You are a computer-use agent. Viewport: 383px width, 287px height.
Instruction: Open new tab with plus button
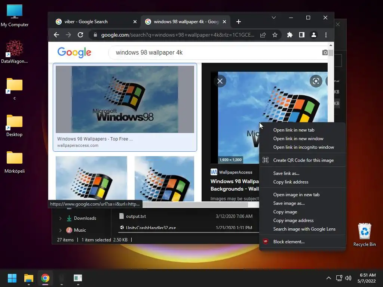[x=239, y=22]
